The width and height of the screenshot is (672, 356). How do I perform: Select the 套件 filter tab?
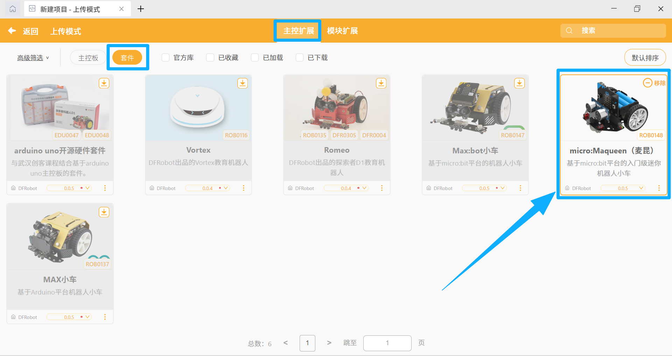[127, 58]
